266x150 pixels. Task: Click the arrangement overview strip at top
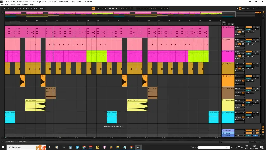pos(120,15)
